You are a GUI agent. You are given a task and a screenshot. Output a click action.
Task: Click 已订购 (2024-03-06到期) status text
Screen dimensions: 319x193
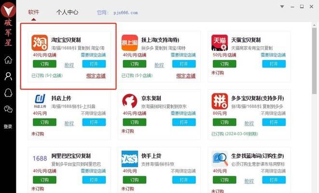[235, 134]
